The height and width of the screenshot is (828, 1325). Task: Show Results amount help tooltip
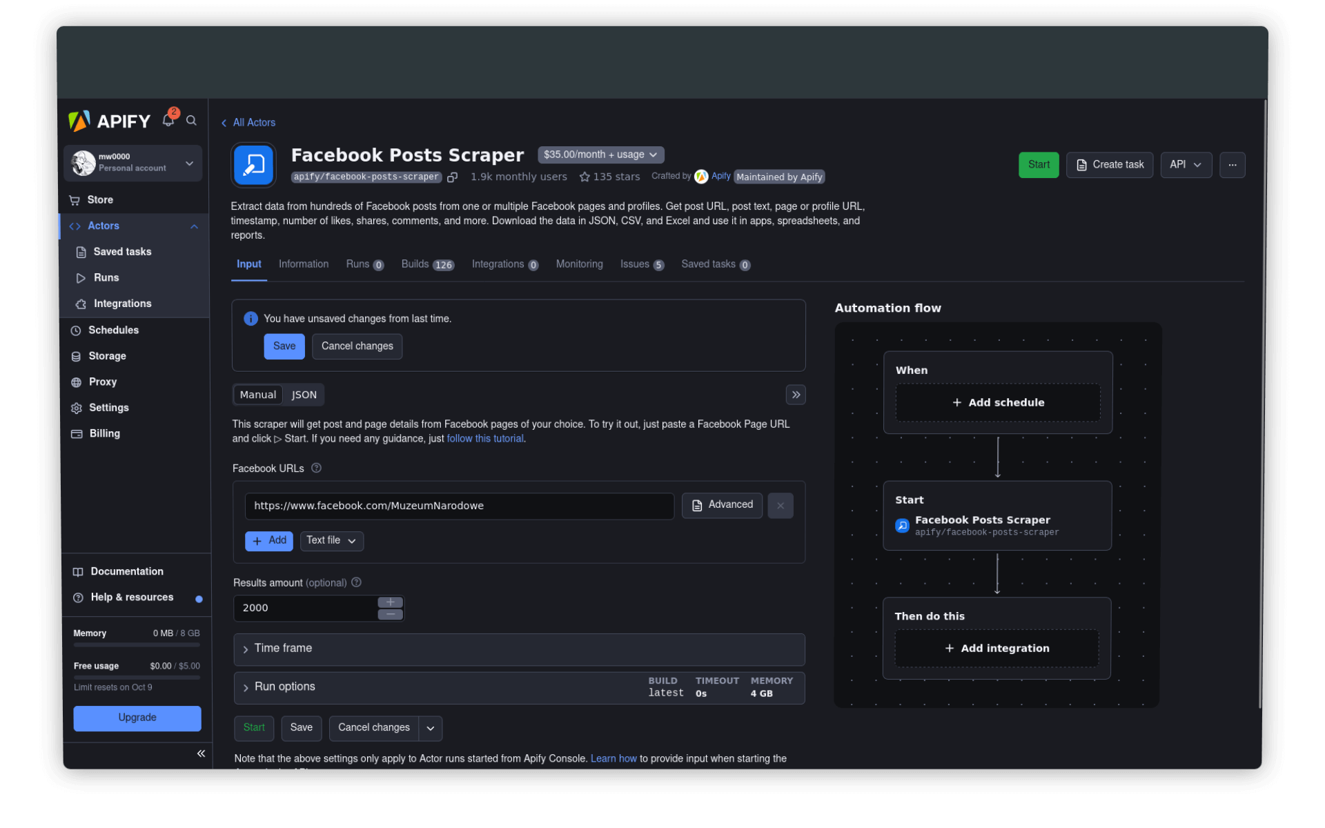coord(356,582)
